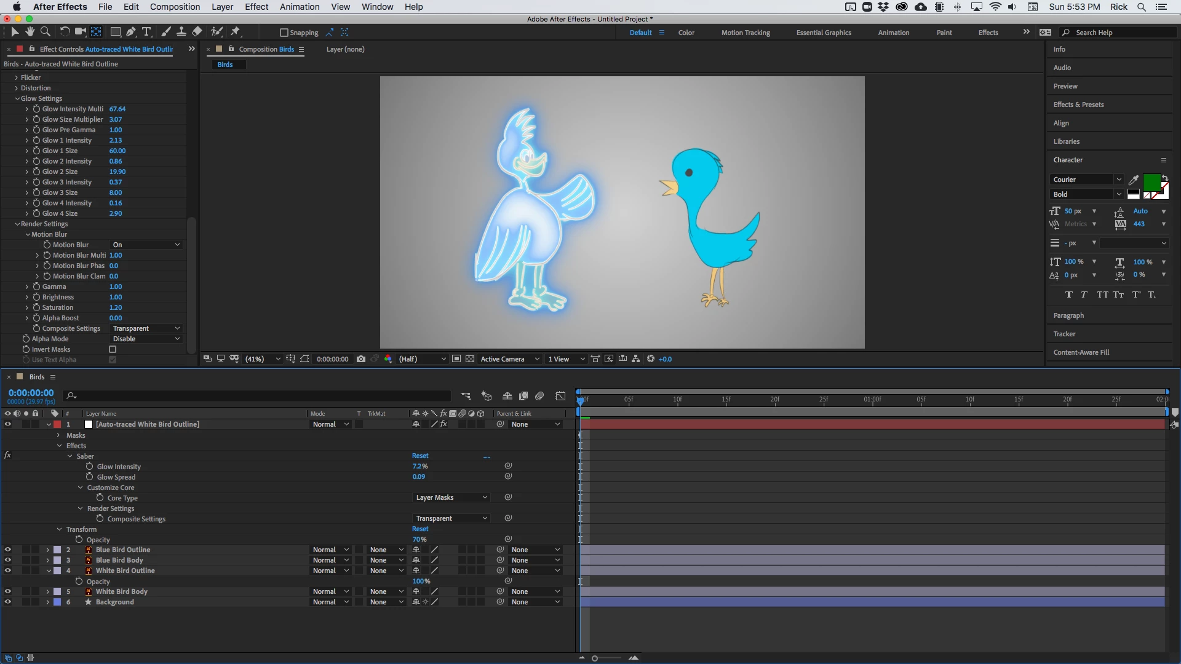The width and height of the screenshot is (1181, 664).
Task: Click the snapshot camera icon
Action: tap(361, 359)
